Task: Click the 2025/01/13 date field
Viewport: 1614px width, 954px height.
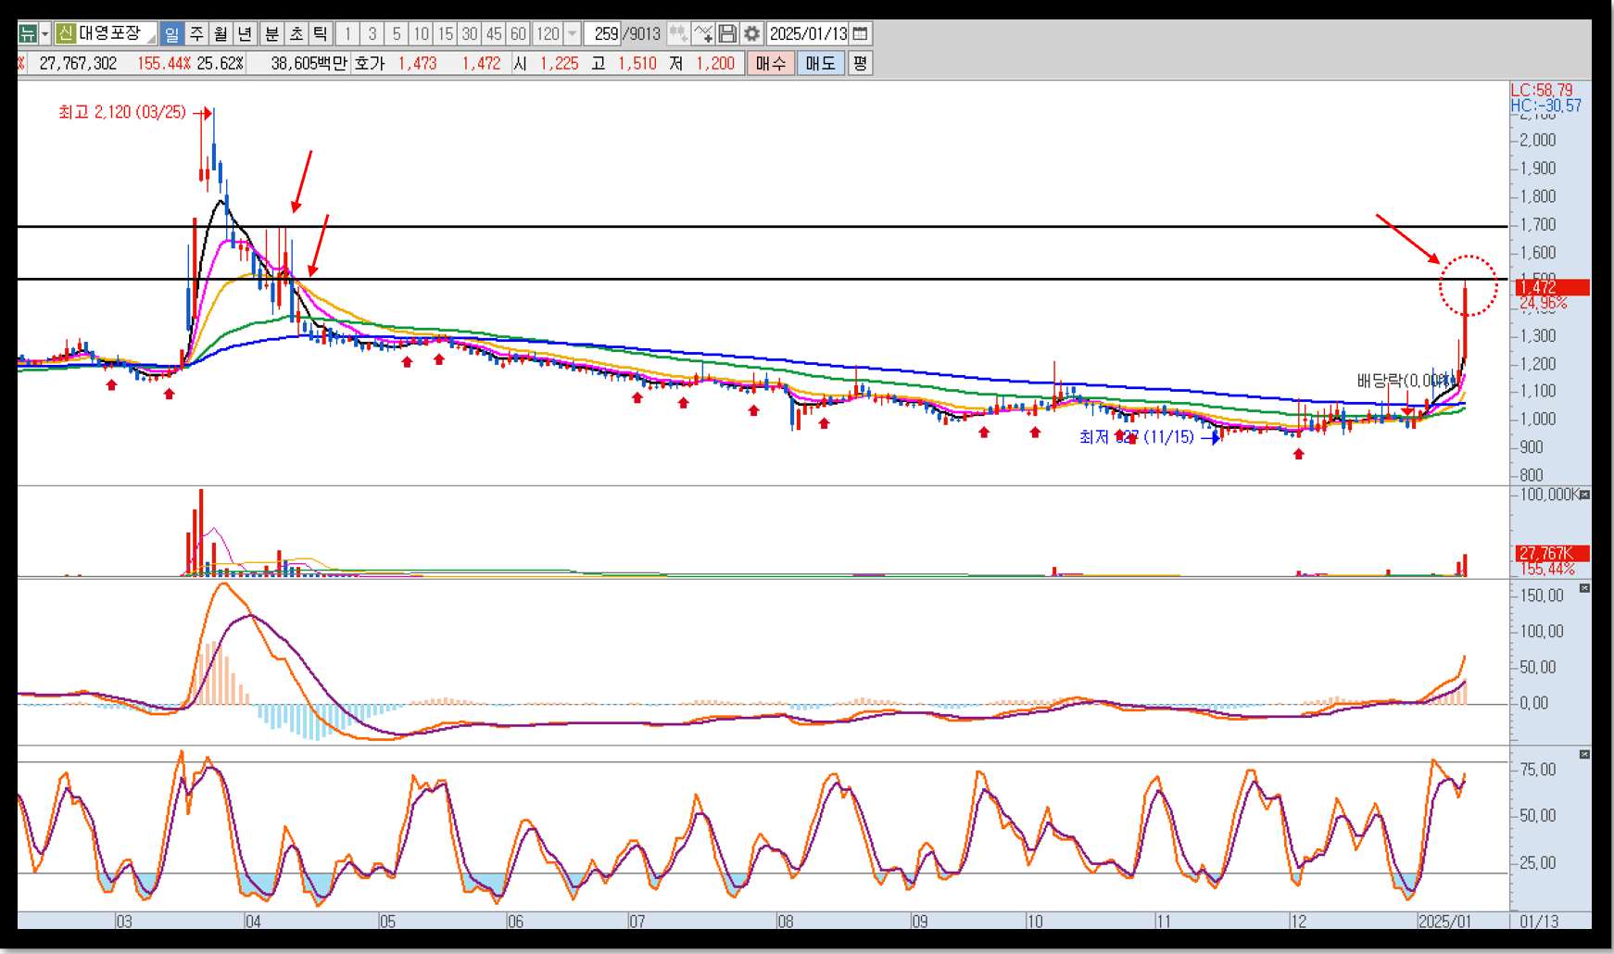Action: click(808, 34)
